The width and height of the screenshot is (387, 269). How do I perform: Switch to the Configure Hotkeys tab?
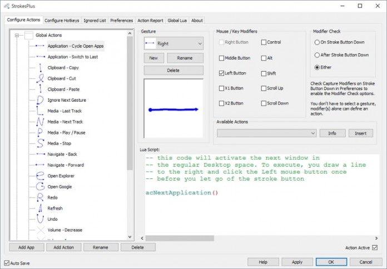62,21
